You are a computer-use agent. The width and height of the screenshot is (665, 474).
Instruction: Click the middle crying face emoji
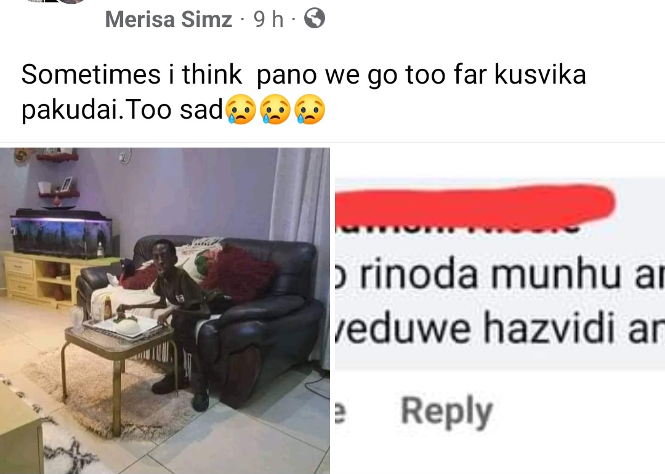click(x=275, y=109)
